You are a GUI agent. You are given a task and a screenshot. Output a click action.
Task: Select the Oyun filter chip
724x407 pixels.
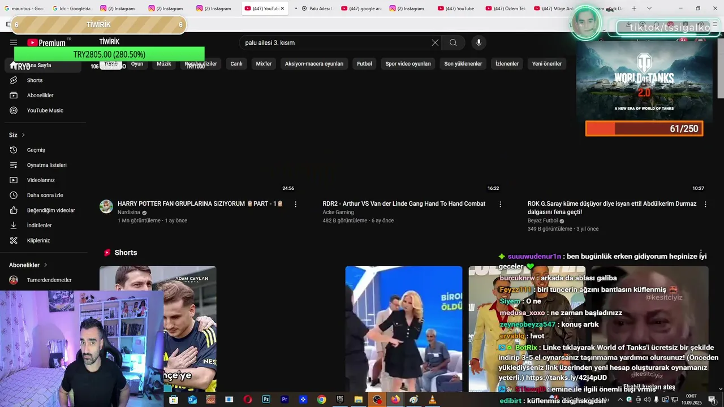pos(137,64)
